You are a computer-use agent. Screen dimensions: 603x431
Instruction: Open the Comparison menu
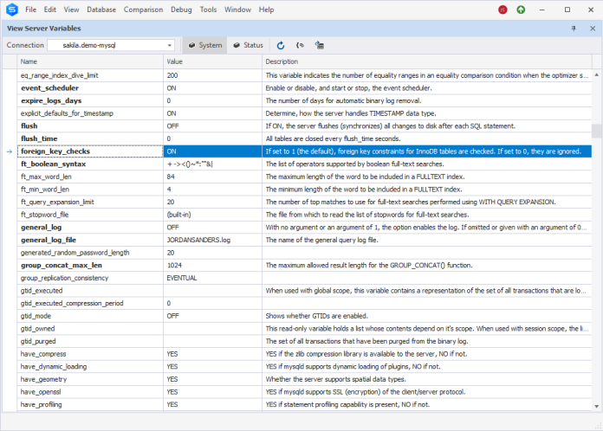(143, 10)
